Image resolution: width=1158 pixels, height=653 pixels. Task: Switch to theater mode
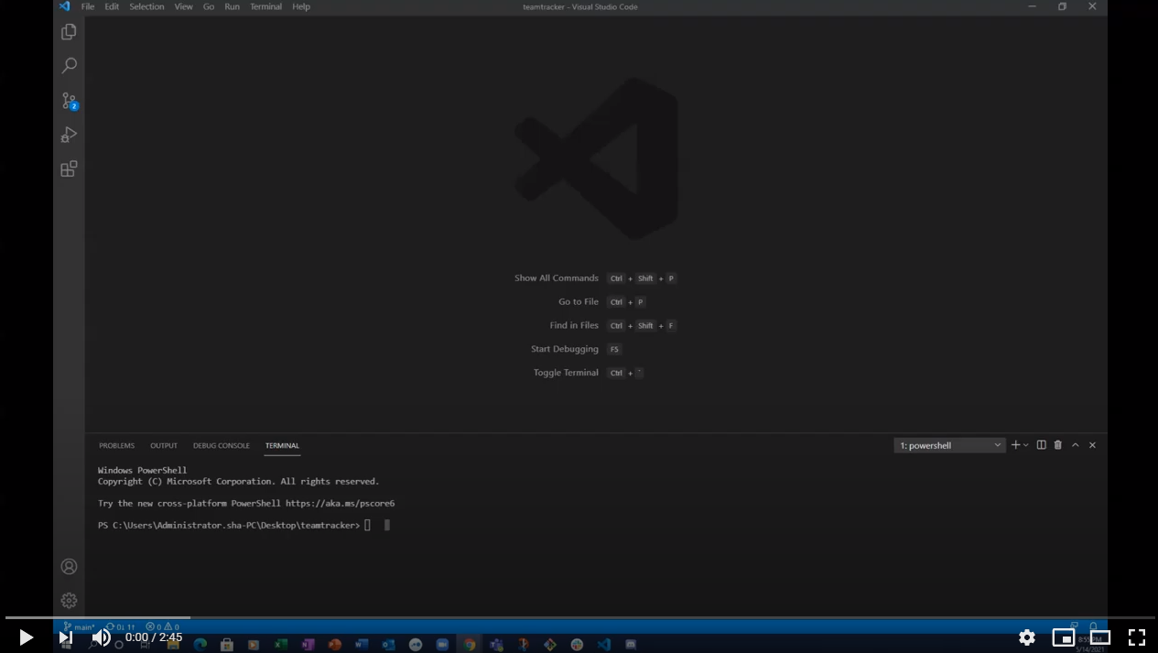point(1100,637)
